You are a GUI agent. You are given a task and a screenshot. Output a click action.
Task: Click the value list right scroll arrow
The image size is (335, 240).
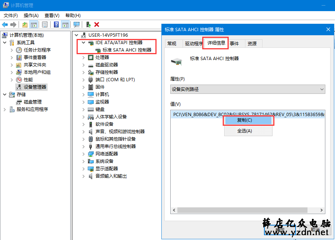tap(322, 210)
